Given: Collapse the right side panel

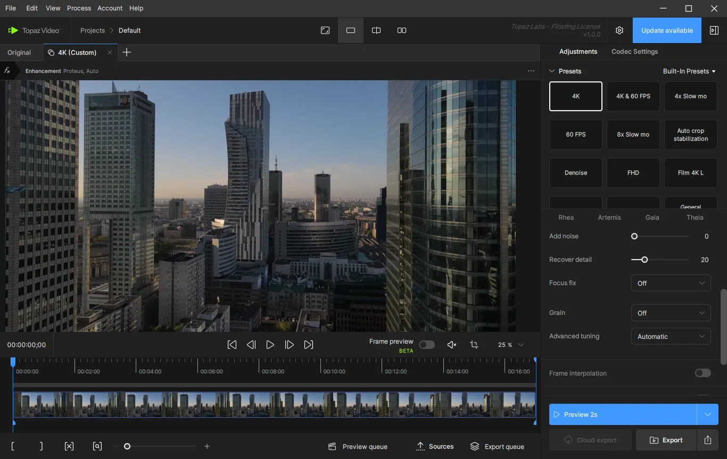Looking at the screenshot, I should (x=714, y=30).
